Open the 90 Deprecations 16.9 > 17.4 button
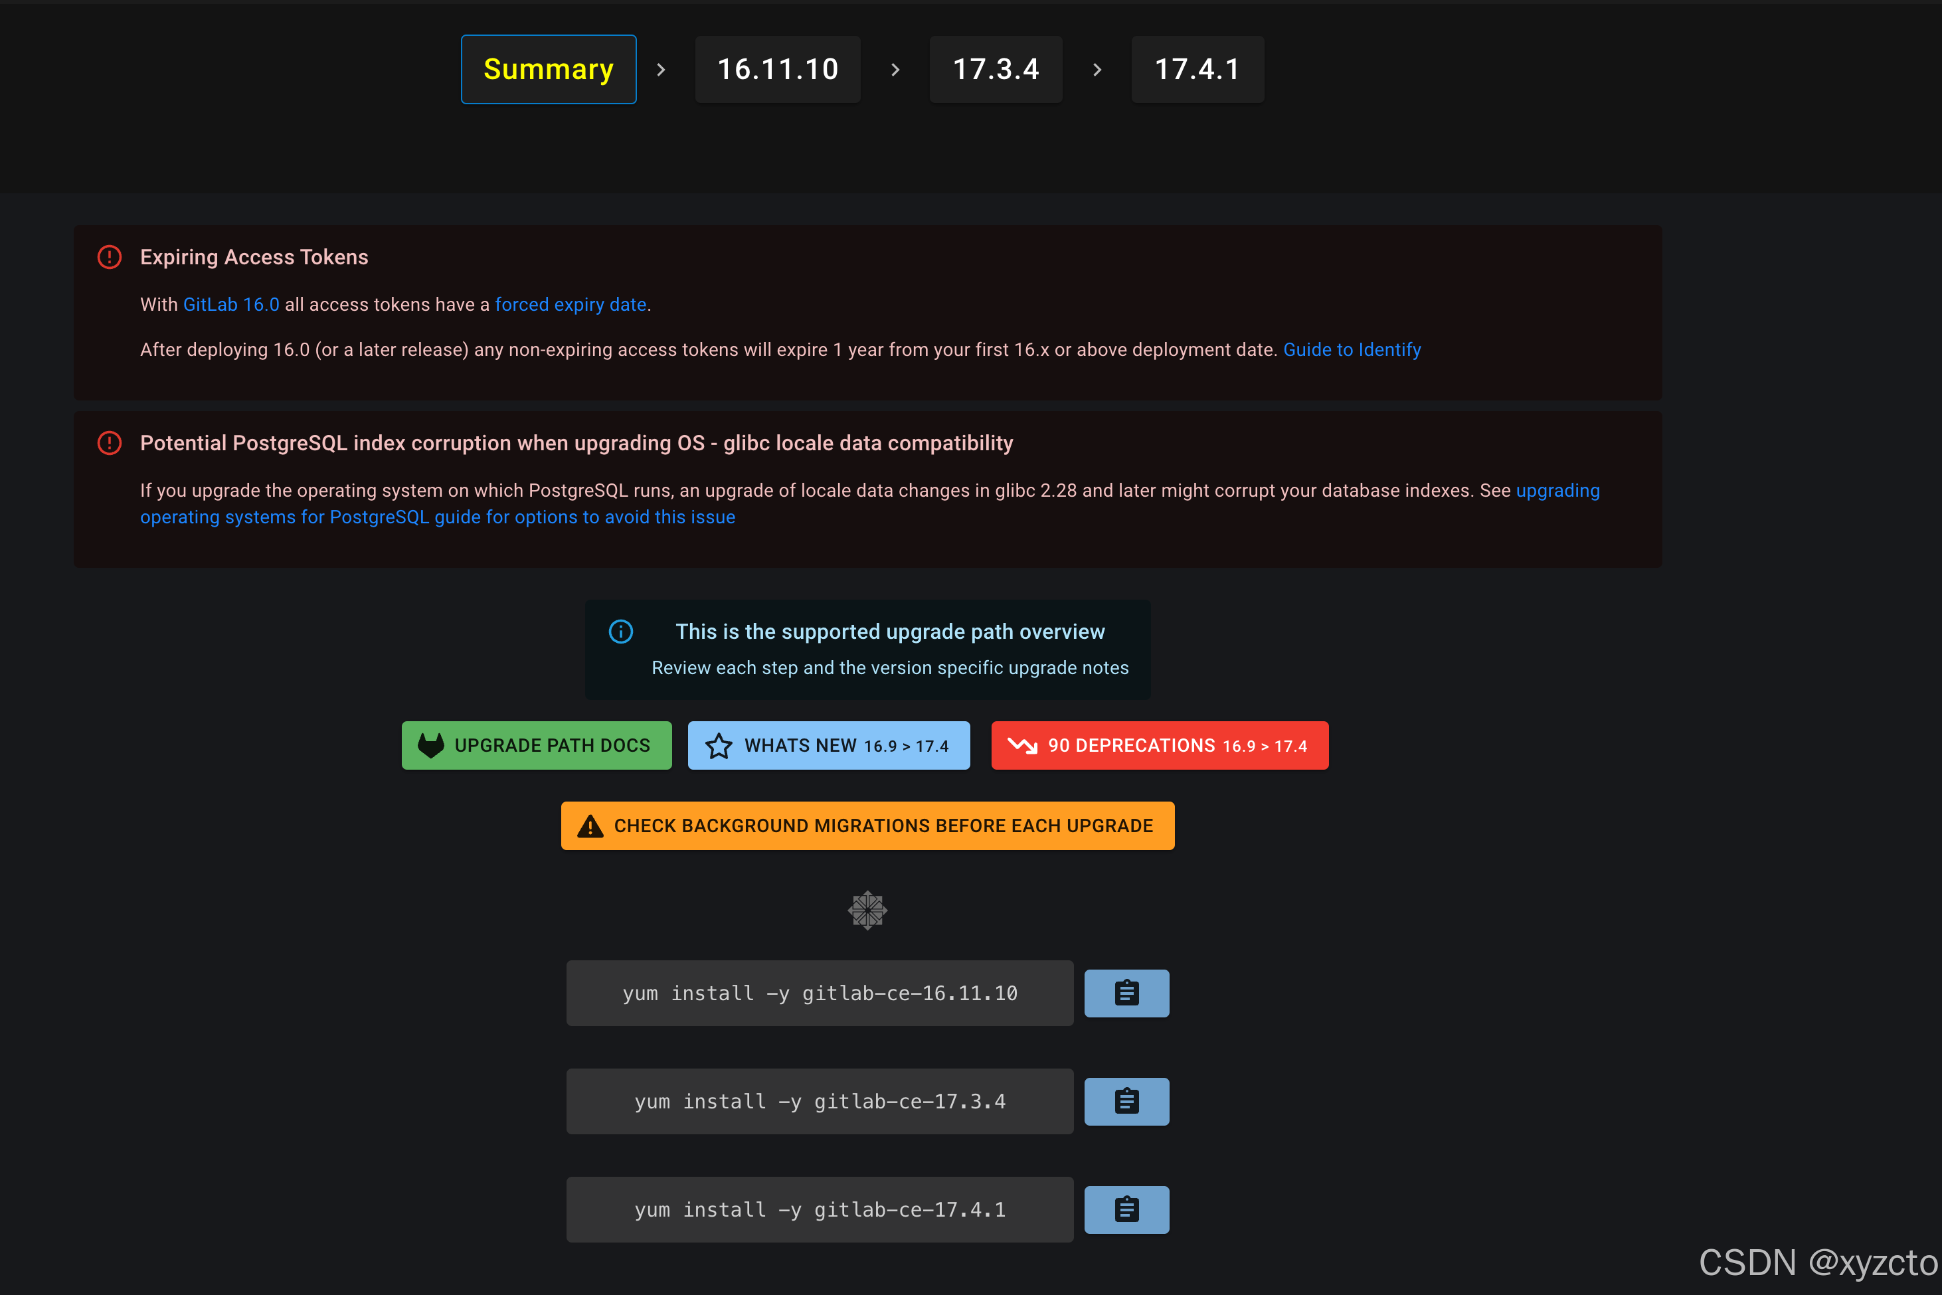Image resolution: width=1942 pixels, height=1295 pixels. tap(1160, 746)
